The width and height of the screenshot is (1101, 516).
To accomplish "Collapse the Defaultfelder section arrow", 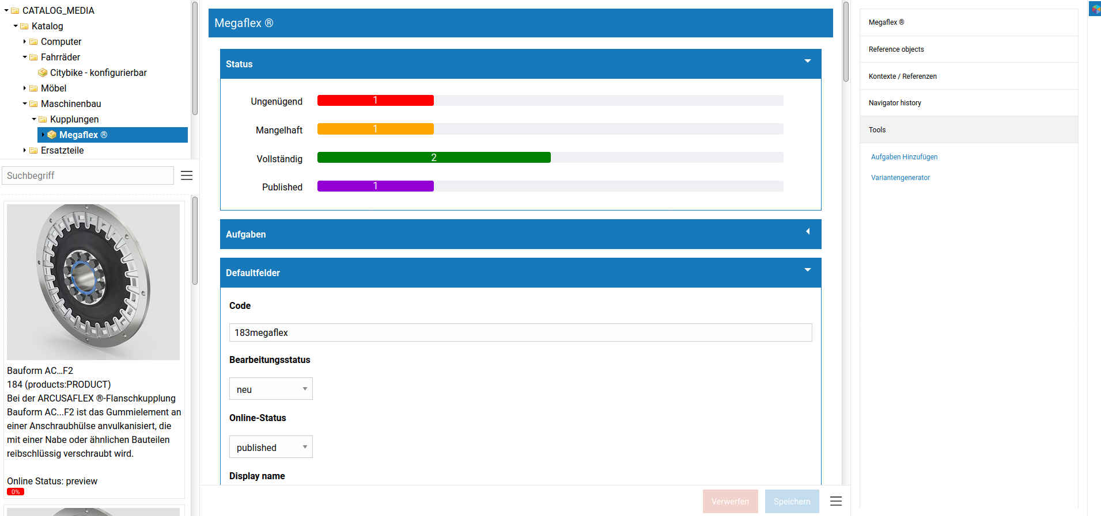I will 808,270.
